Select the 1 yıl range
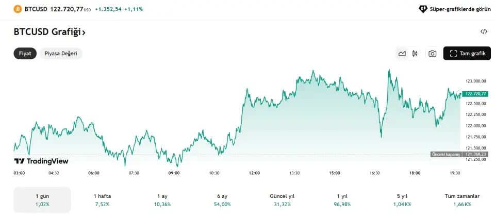Viewport: 495px width, 216px height. click(x=342, y=200)
